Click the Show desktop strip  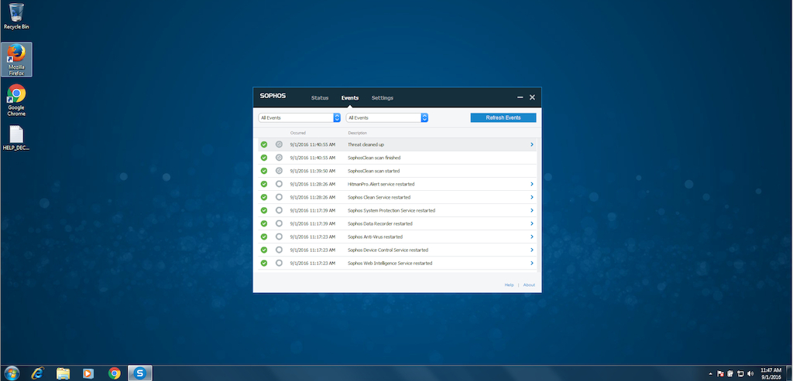click(789, 373)
